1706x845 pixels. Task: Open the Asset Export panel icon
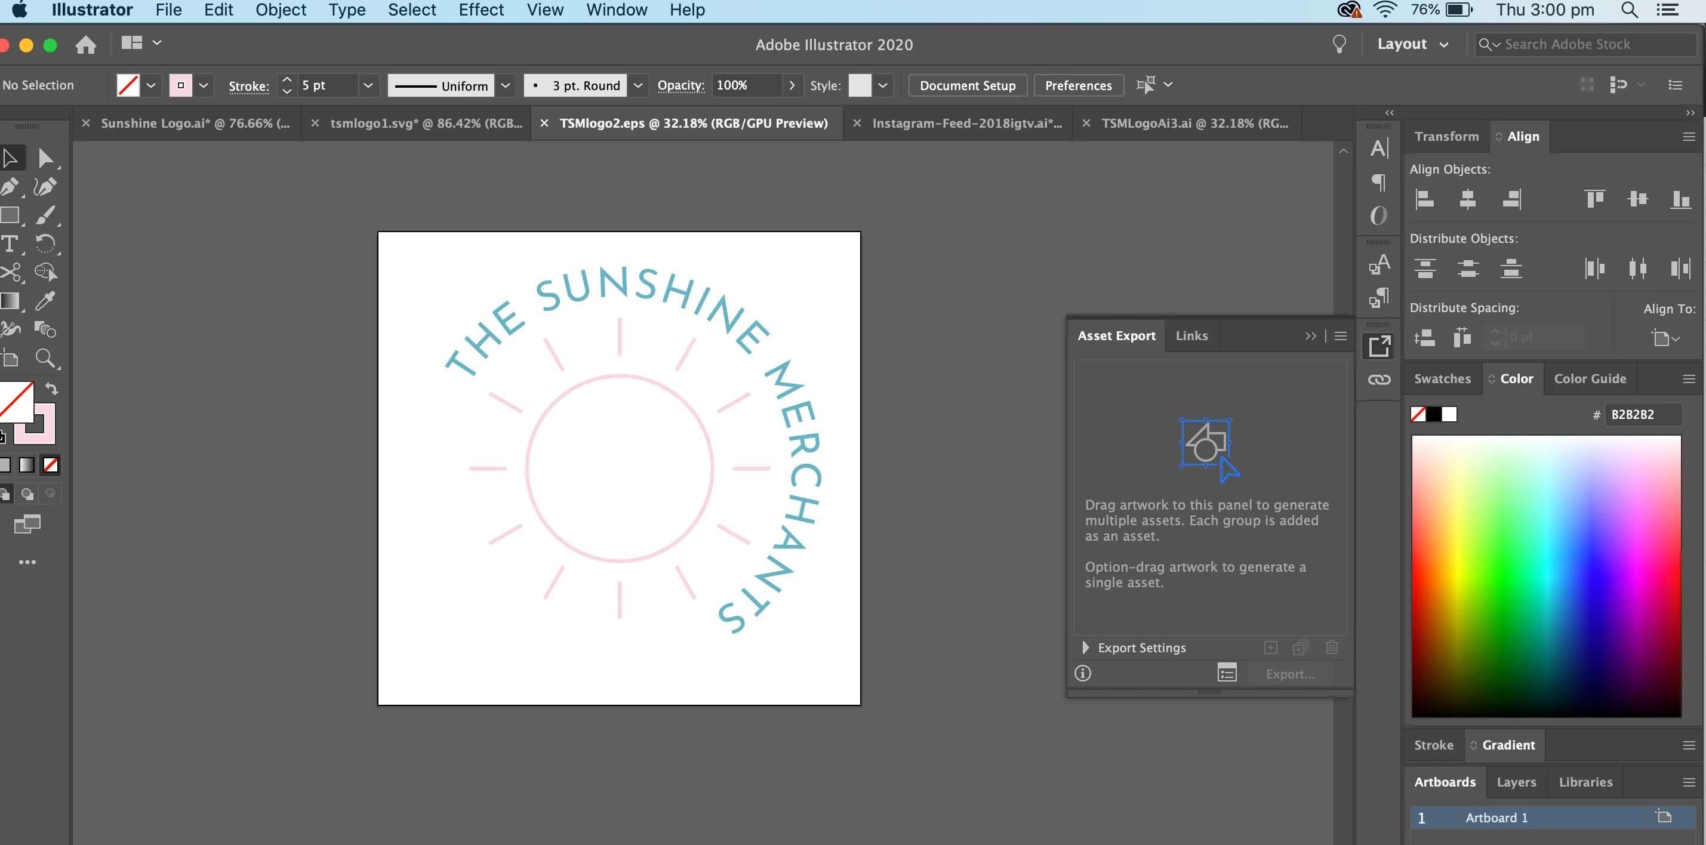[x=1379, y=346]
